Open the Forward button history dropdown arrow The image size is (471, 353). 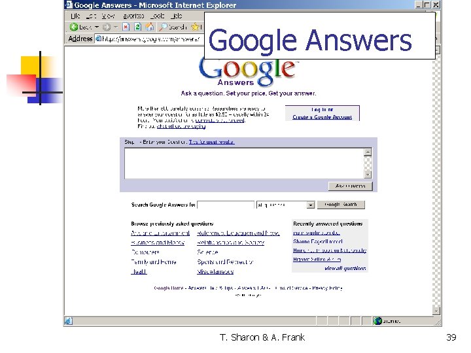pos(116,27)
